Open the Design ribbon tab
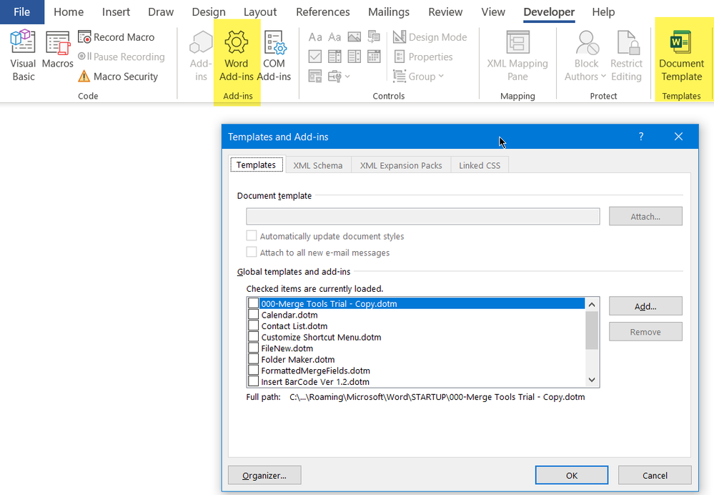 [209, 12]
